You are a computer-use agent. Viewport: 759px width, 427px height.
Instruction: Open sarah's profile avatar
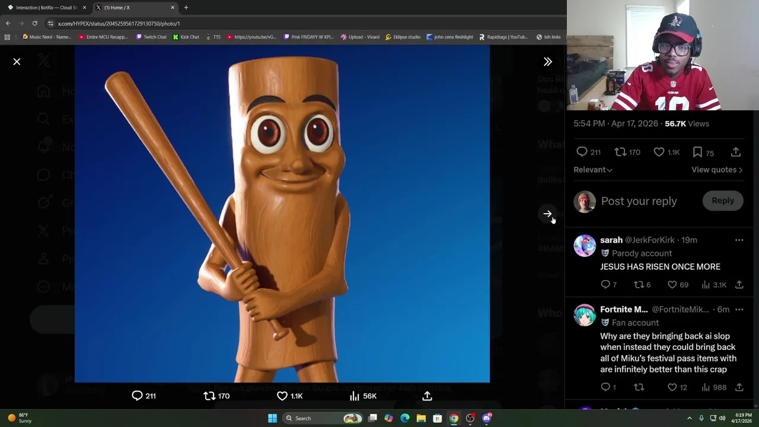pos(585,246)
